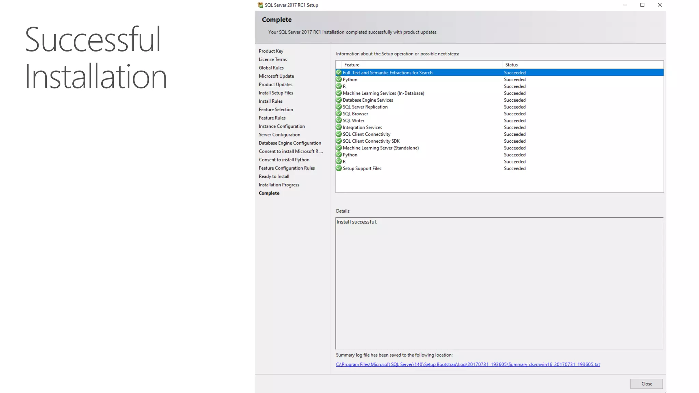The image size is (699, 393).
Task: Select the SQL Client Connectivity SDK row
Action: point(500,141)
